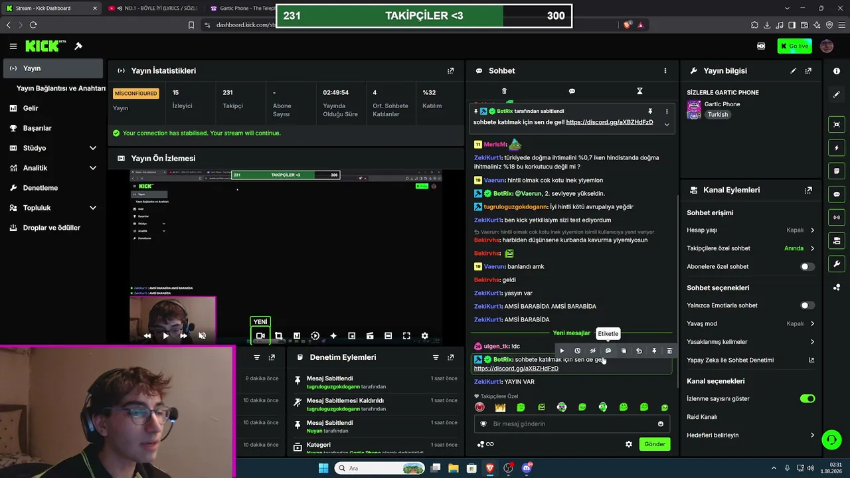Viewport: 850px width, 478px height.
Task: Open Yavaş mod options
Action: tap(750, 324)
